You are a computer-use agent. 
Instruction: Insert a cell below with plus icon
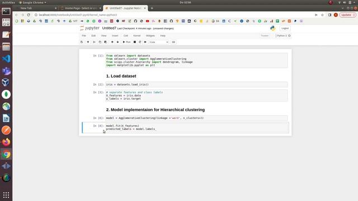tap(88, 42)
